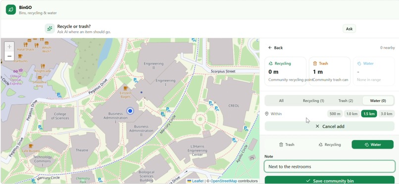This screenshot has width=399, height=184.
Task: Click the College Optical Express glasses icon
Action: pyautogui.click(x=15, y=71)
